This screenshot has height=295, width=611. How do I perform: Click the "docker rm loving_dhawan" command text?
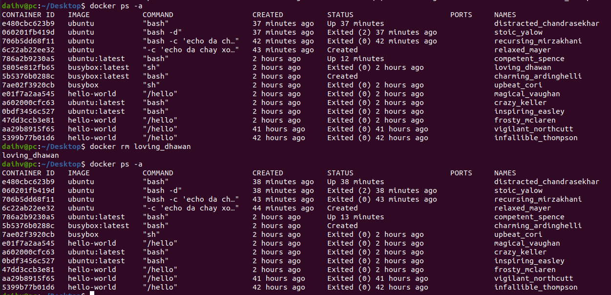[x=140, y=147]
